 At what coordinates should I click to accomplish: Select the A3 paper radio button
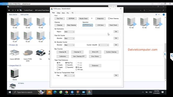58,70
